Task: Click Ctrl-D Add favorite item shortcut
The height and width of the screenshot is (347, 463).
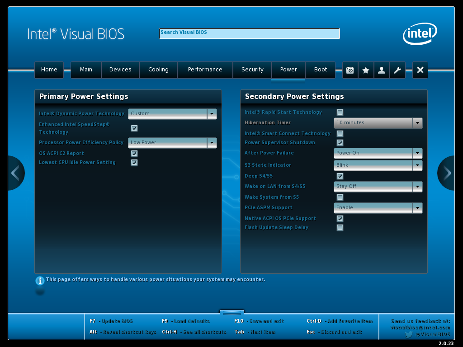Action: coord(340,321)
